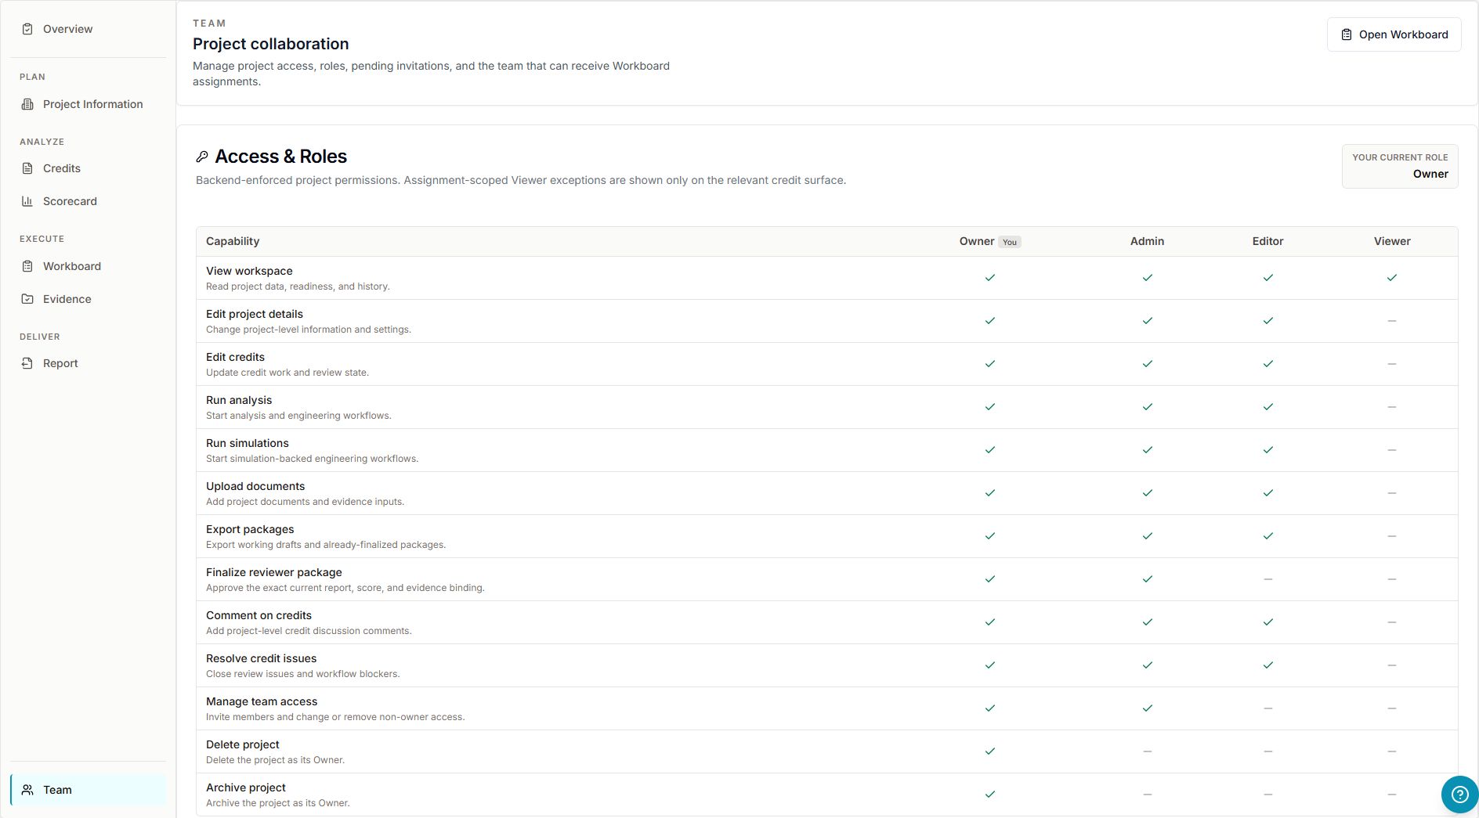Click the key icon beside Access & Roles
This screenshot has height=818, width=1479.
click(x=202, y=157)
